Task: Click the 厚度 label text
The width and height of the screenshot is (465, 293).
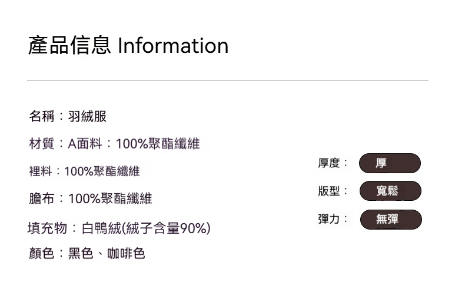Action: click(330, 163)
